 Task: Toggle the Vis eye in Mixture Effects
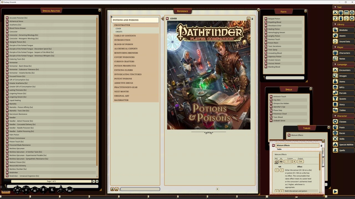click(281, 162)
